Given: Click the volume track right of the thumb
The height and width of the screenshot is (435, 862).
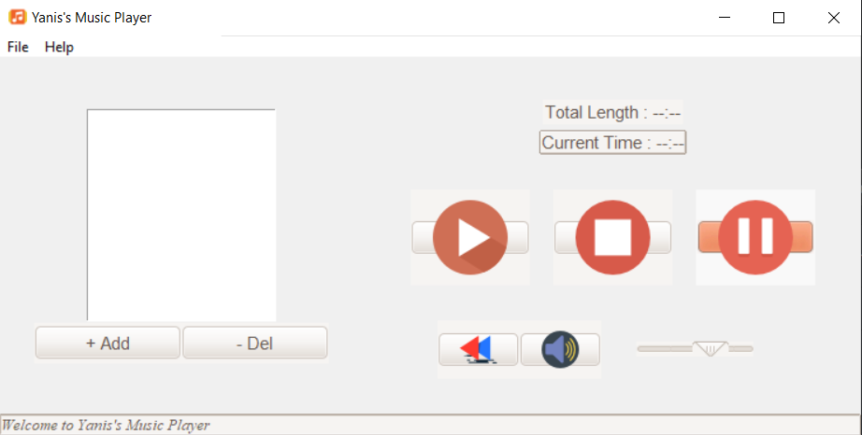Looking at the screenshot, I should click(740, 348).
